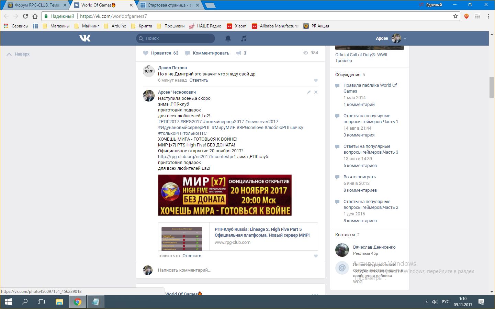Click the page vertical scrollbar thumb

coord(492,87)
